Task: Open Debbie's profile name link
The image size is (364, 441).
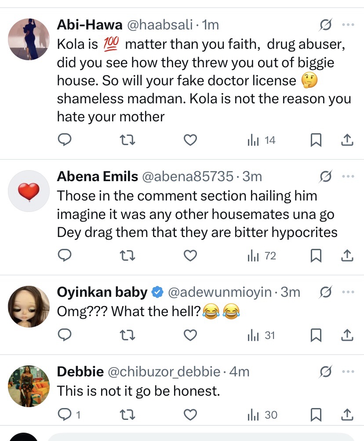Action: click(80, 372)
